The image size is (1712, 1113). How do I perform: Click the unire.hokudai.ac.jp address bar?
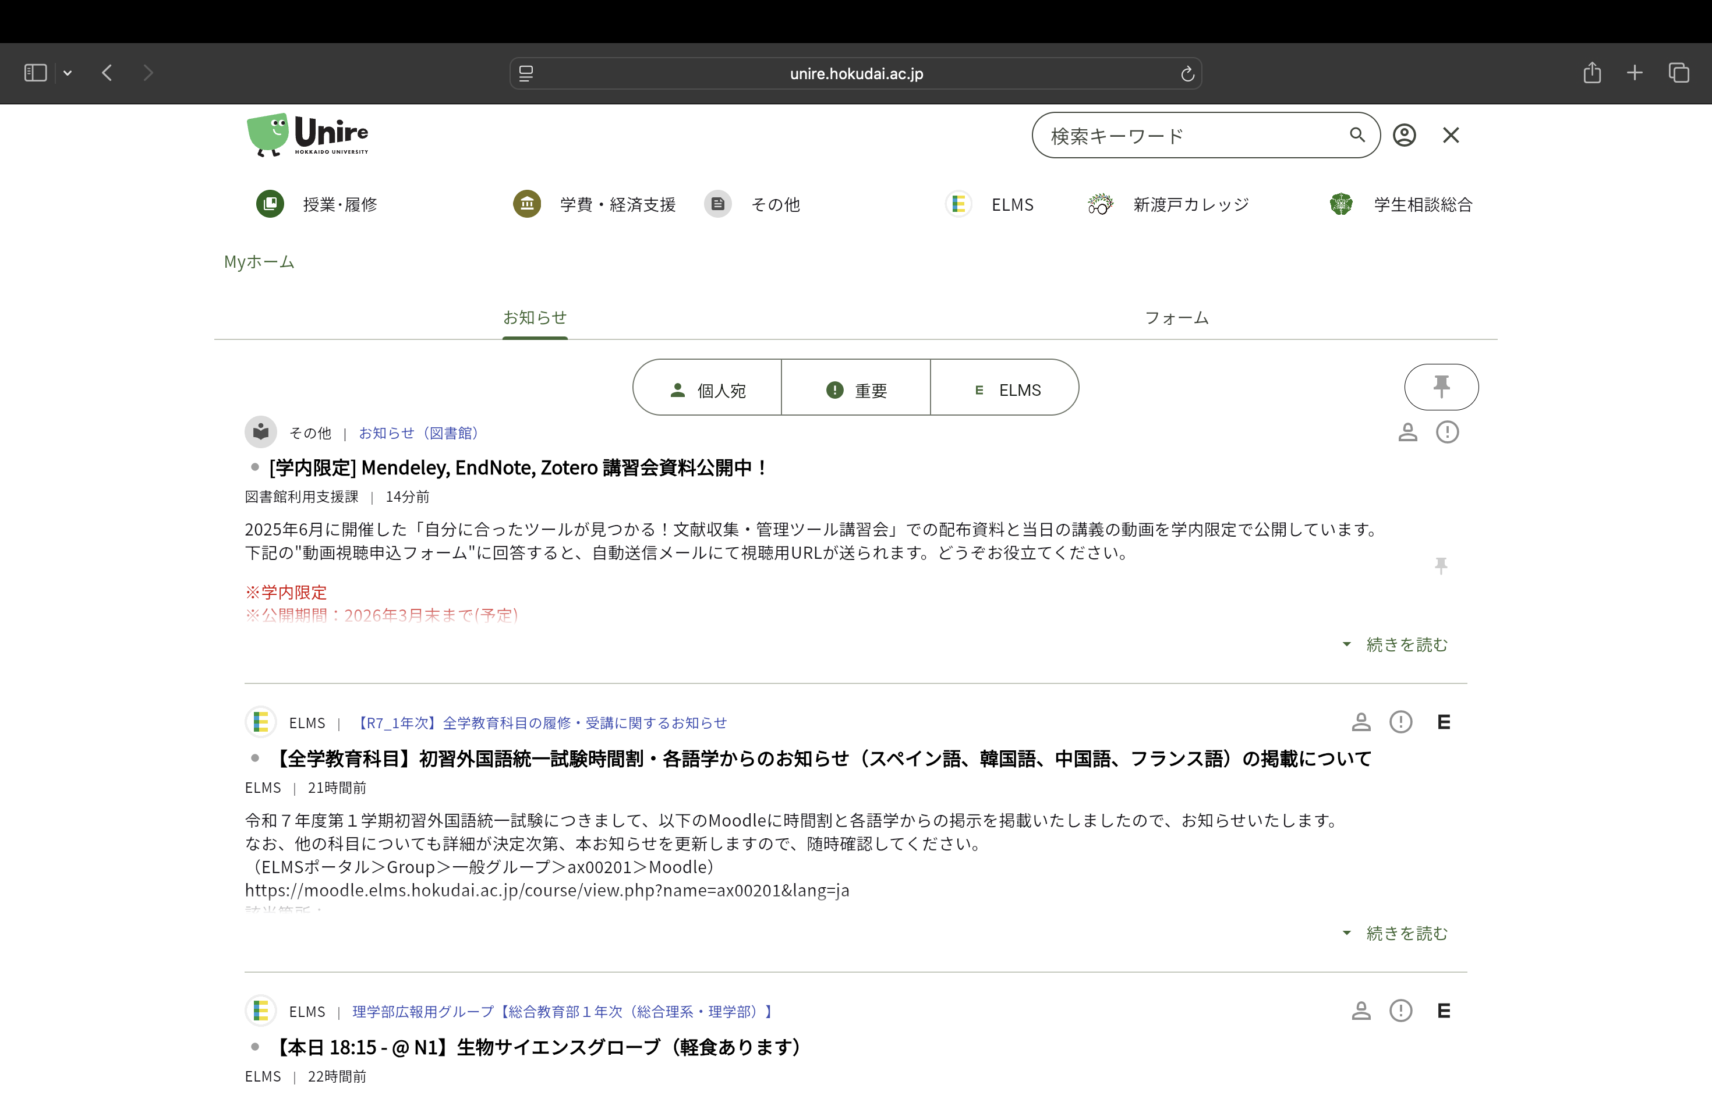tap(856, 73)
